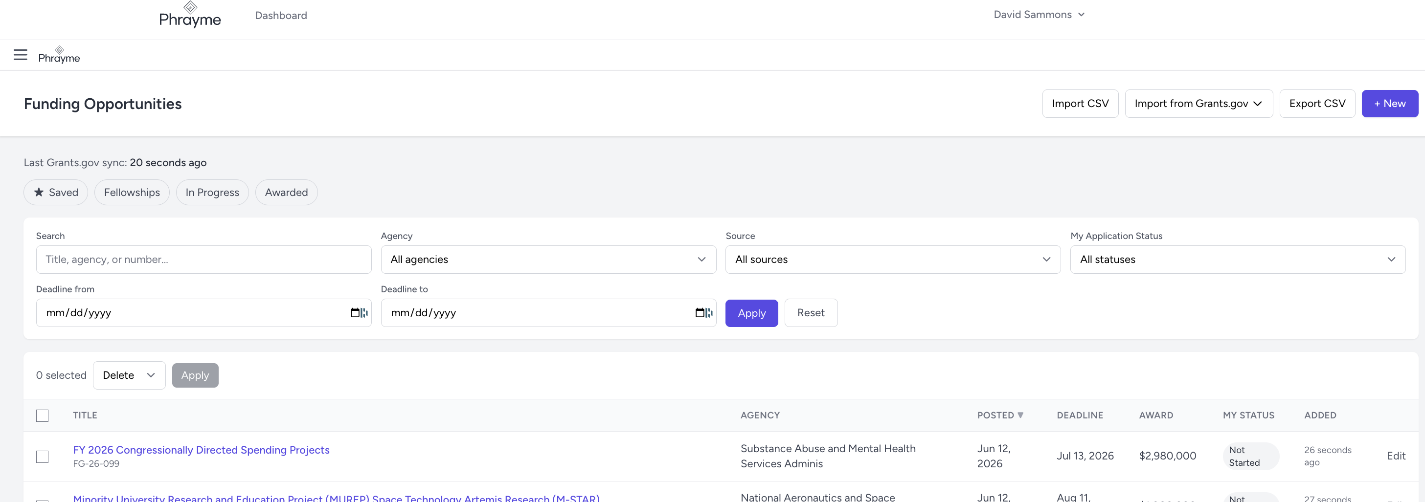This screenshot has width=1425, height=502.
Task: Toggle the select-all checkbox in table header
Action: click(x=43, y=416)
